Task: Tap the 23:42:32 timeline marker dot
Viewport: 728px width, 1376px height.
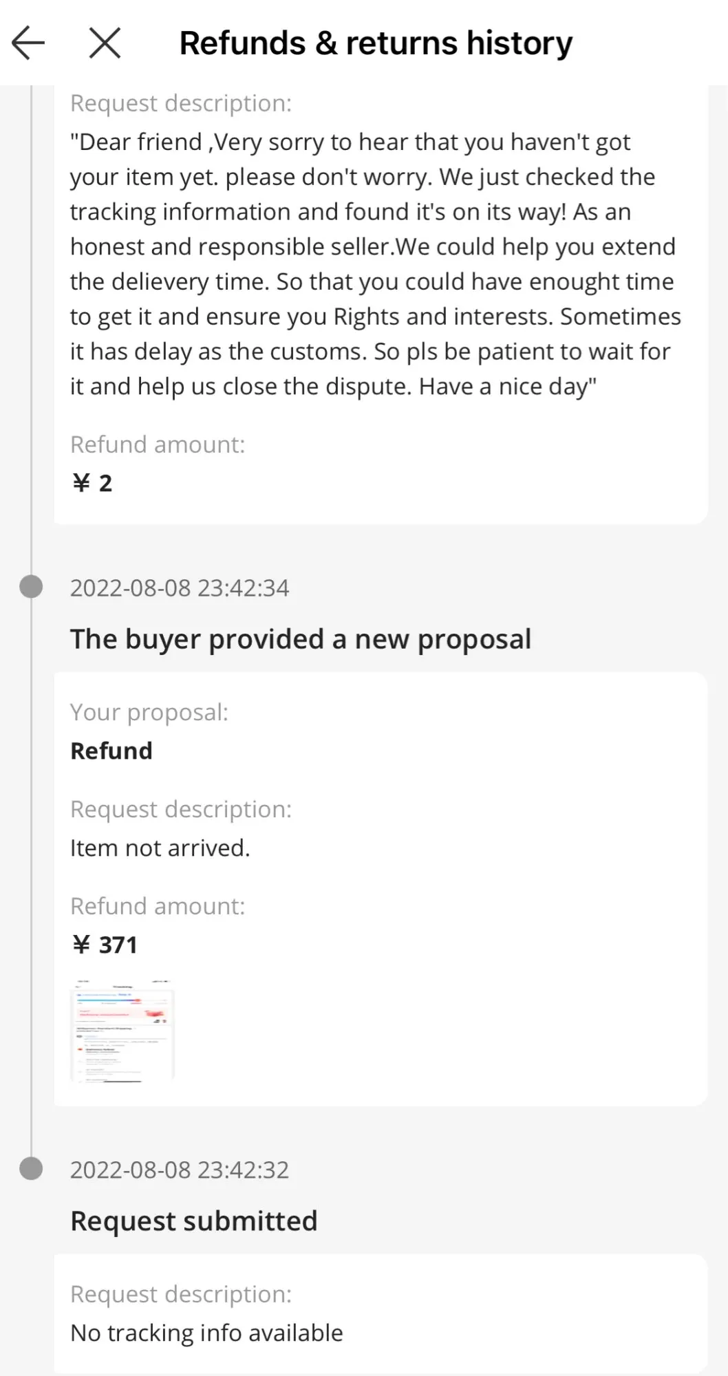Action: 31,1168
